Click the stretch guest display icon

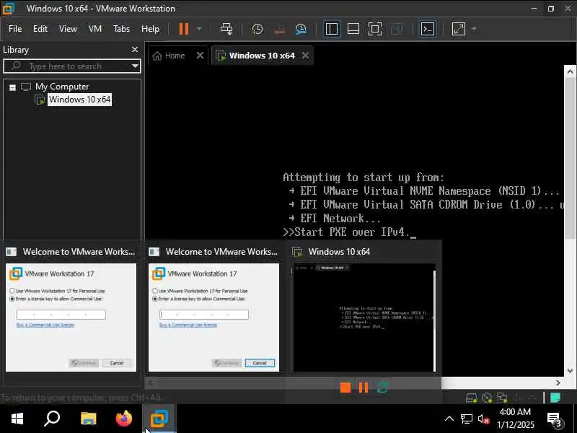coord(459,29)
